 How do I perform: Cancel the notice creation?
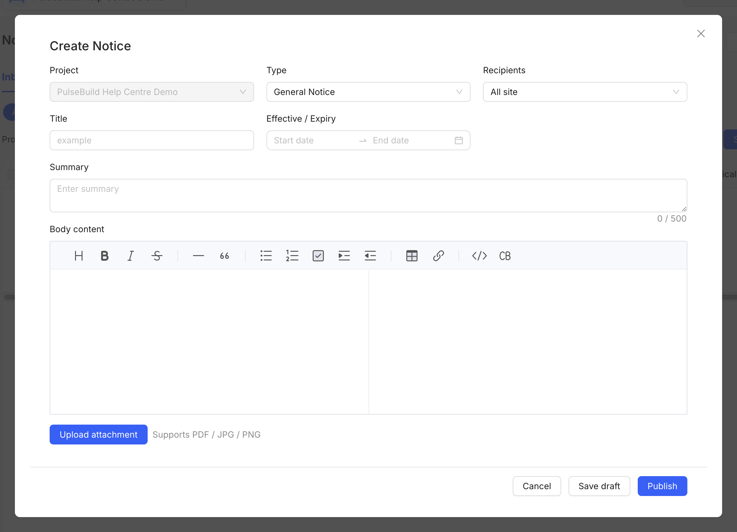537,486
